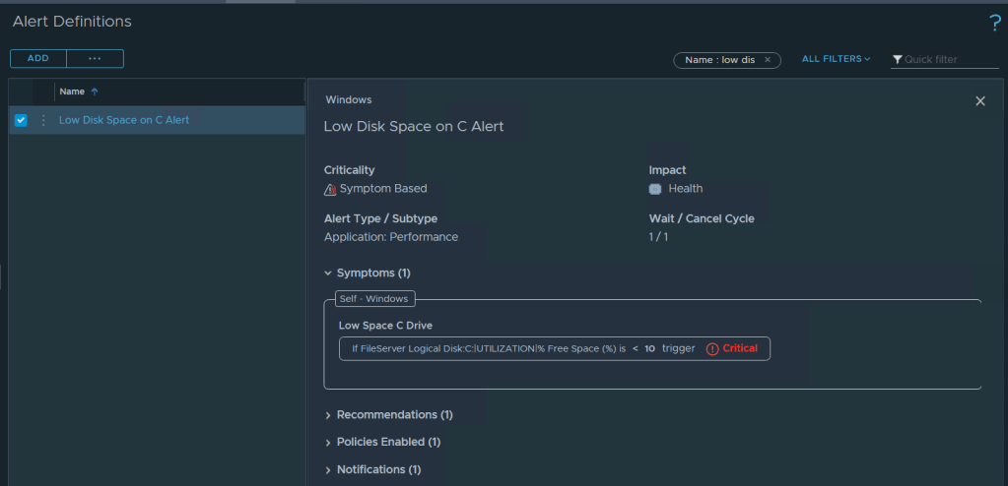Image resolution: width=1008 pixels, height=486 pixels.
Task: Open the more actions ellipsis button
Action: click(95, 59)
